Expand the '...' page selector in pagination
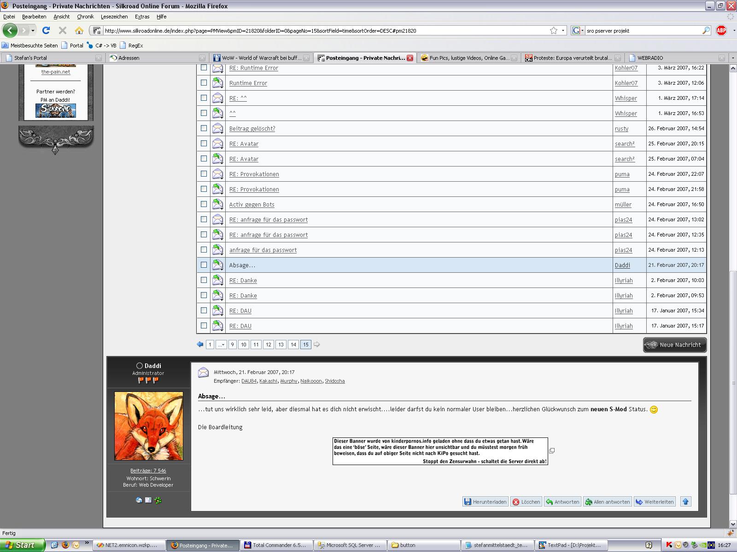 (x=221, y=345)
